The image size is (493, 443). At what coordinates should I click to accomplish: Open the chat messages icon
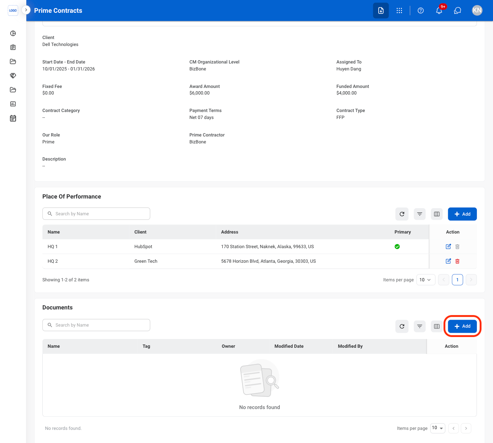(458, 11)
